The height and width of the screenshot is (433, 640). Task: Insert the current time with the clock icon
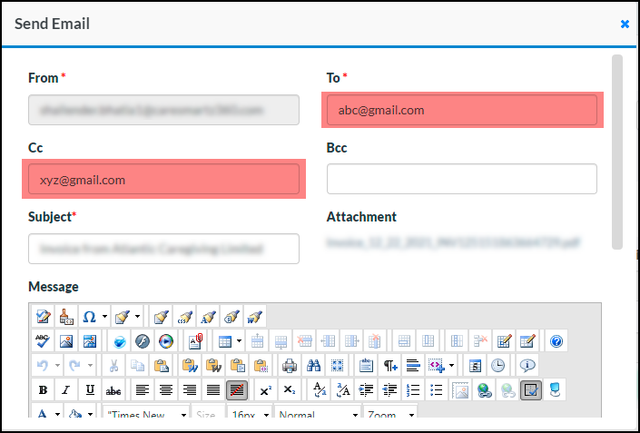pyautogui.click(x=498, y=366)
